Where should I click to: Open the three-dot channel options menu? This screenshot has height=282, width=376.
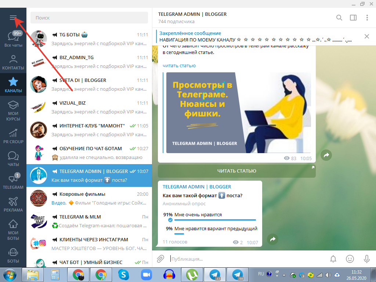(367, 18)
